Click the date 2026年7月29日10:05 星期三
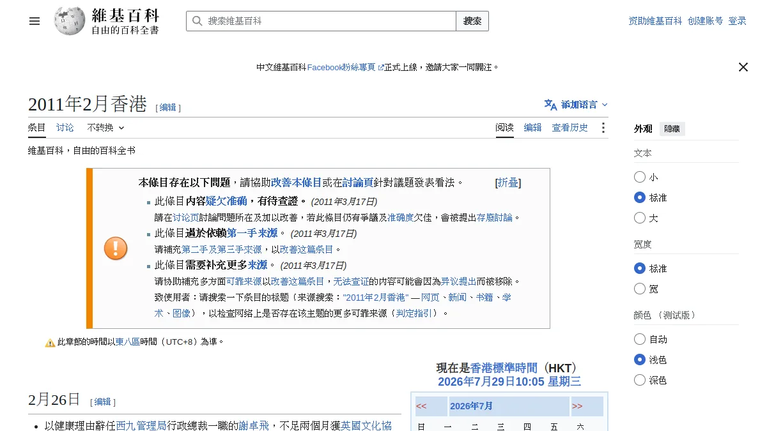Screen dimensions: 767x431 pyautogui.click(x=509, y=382)
